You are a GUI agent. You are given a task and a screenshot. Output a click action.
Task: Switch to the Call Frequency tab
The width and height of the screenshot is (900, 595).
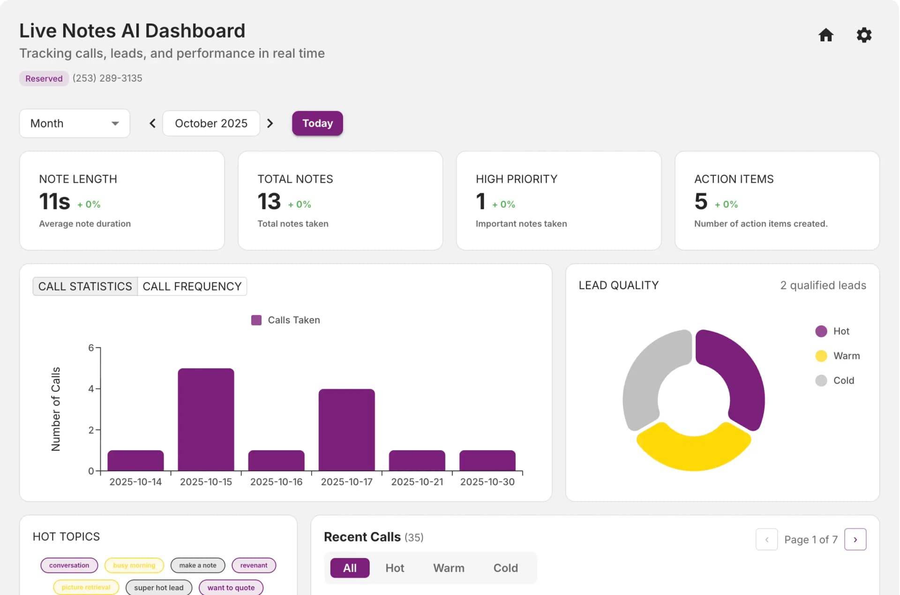pos(192,286)
